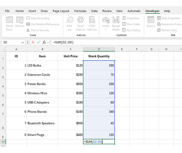Select column D header
182x153 pixels.
99,49
